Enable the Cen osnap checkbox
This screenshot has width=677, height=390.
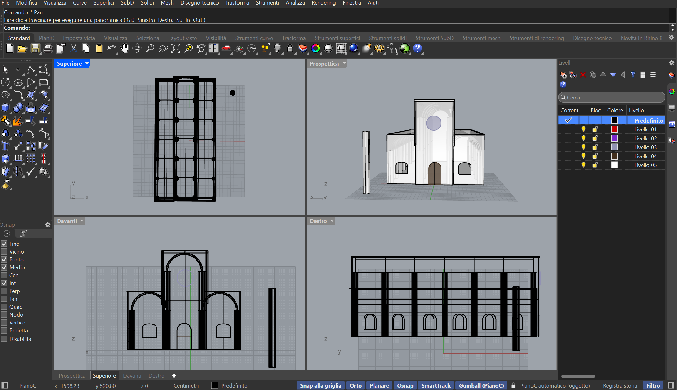point(4,275)
